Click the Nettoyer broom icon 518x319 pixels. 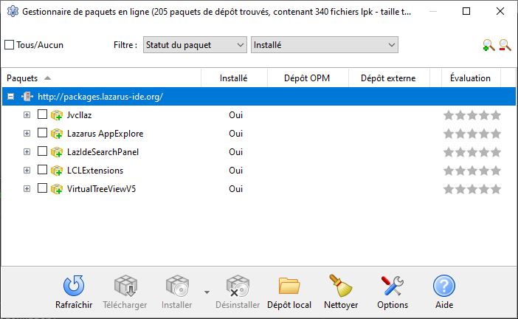pos(341,287)
